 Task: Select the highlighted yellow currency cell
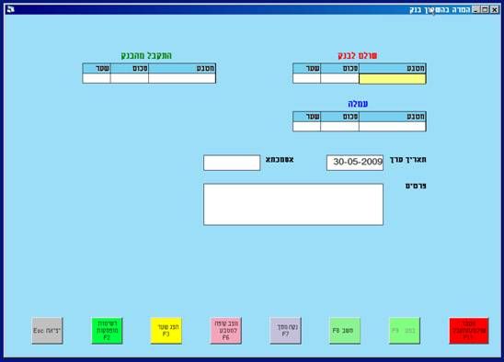click(x=393, y=79)
